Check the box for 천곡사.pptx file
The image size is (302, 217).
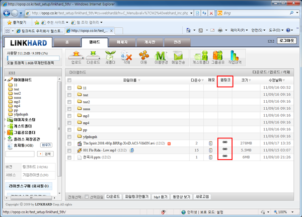click(69, 158)
